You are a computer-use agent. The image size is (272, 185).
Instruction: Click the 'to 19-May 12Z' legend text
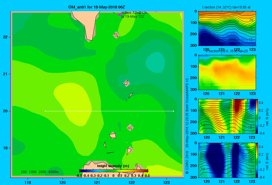pos(133,17)
